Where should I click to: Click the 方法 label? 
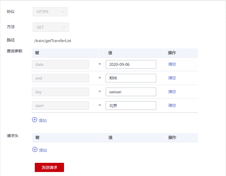pos(11,27)
